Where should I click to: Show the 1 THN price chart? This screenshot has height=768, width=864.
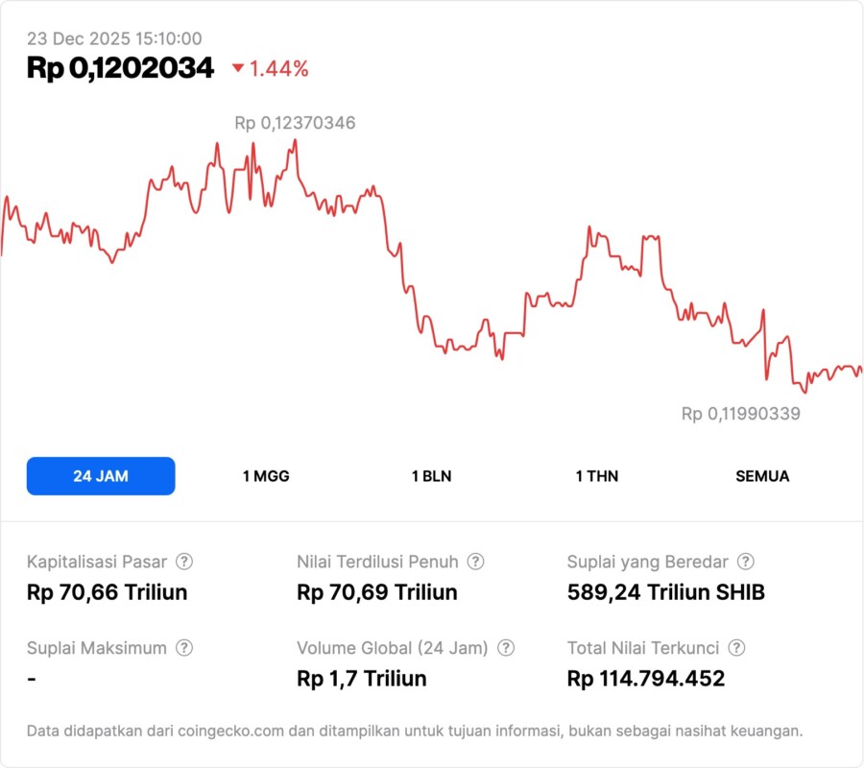pos(597,476)
